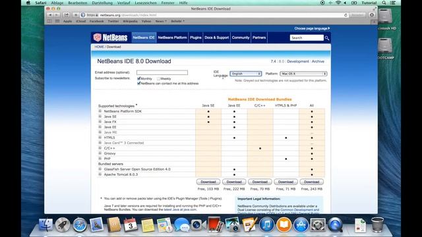Expand the GlassFish Server row
This screenshot has width=422, height=237.
click(100, 169)
